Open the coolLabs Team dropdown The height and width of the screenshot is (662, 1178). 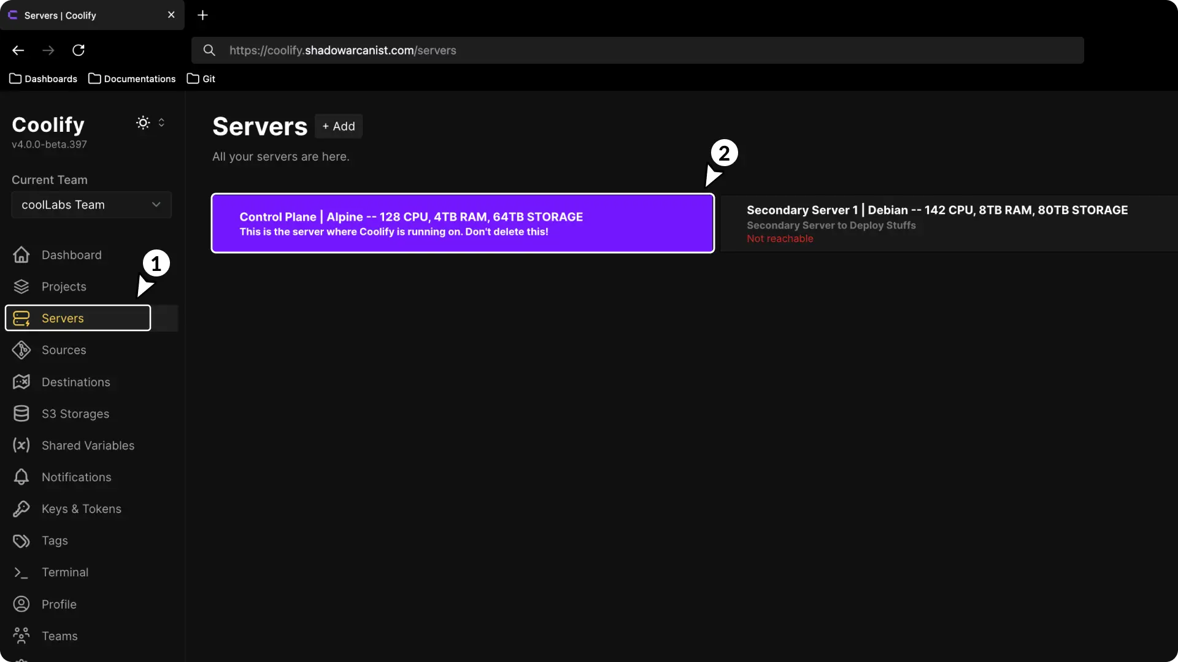pos(91,205)
